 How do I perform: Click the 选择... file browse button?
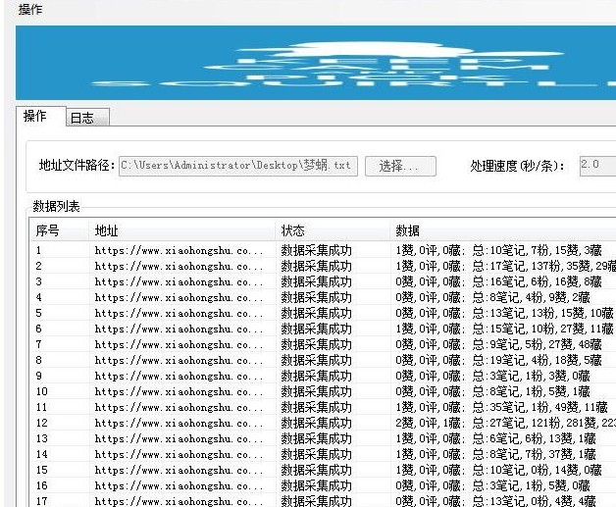(400, 166)
